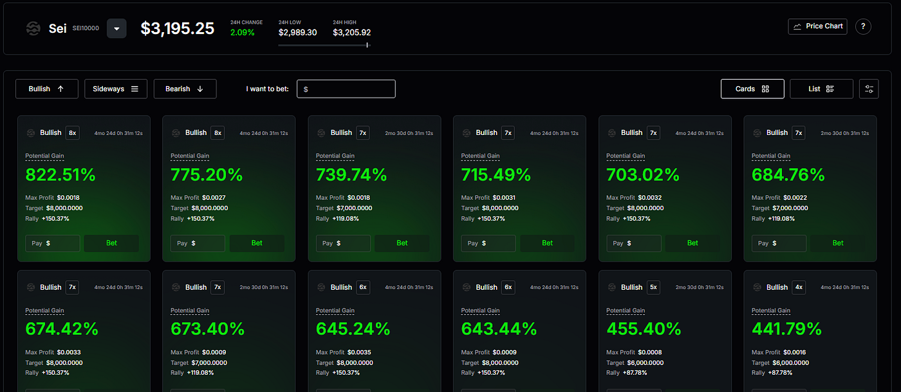Click the 7x badge on 673.40% card

[218, 287]
